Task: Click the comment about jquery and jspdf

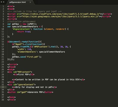Action: tap(34, 11)
